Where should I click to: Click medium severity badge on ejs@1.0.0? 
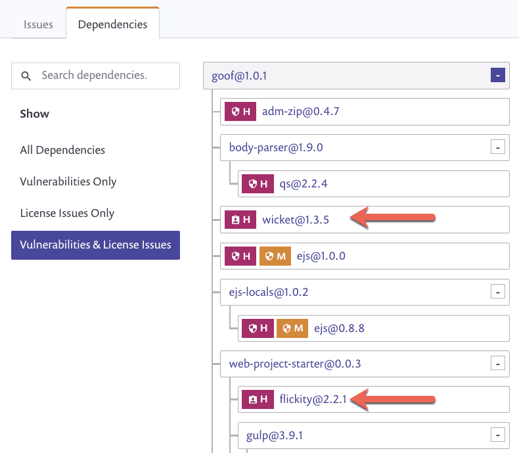pyautogui.click(x=275, y=256)
